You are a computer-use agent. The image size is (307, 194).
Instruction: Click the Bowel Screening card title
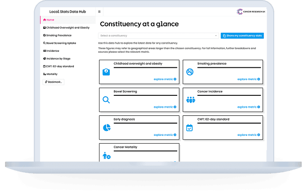pyautogui.click(x=125, y=91)
